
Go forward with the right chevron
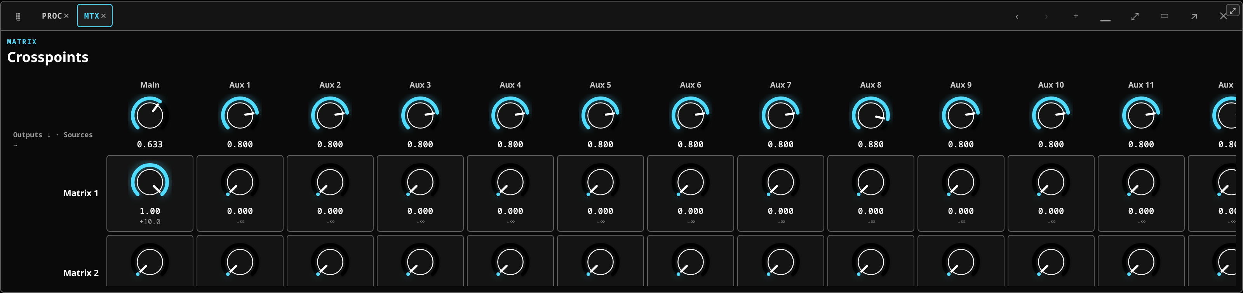click(1046, 16)
